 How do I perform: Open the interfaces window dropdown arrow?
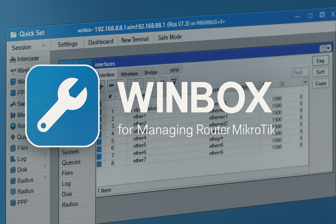pyautogui.click(x=328, y=49)
